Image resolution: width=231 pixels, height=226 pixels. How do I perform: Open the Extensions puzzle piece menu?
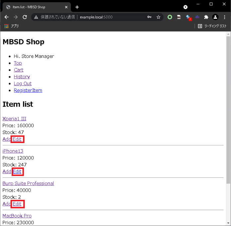(x=206, y=17)
